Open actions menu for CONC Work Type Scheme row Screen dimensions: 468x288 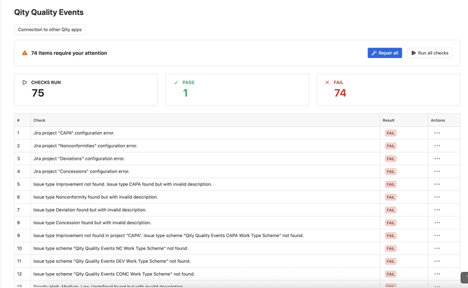(437, 274)
